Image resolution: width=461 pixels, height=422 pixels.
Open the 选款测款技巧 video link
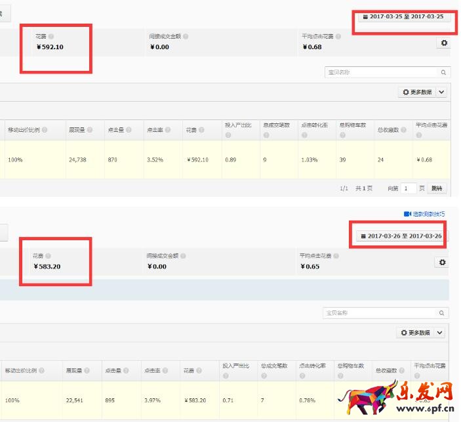click(x=424, y=214)
